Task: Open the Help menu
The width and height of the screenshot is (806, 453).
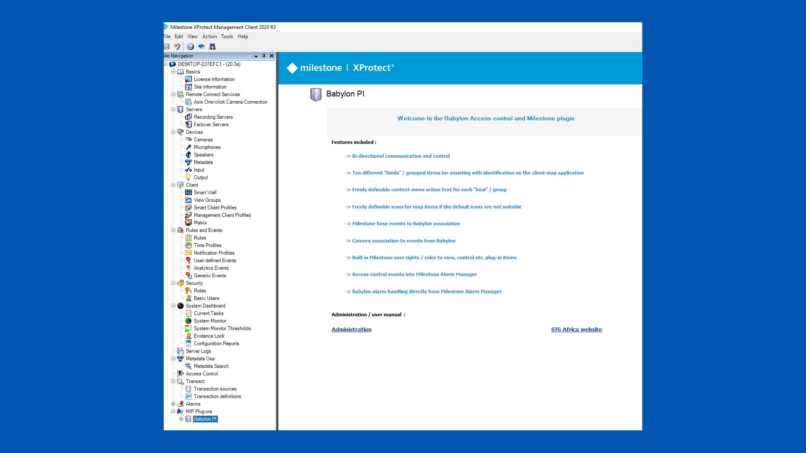Action: [x=243, y=36]
